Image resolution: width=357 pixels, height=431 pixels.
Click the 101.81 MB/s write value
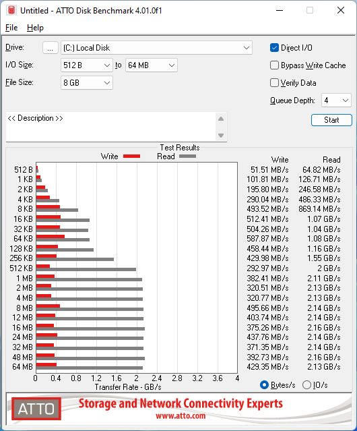point(267,179)
